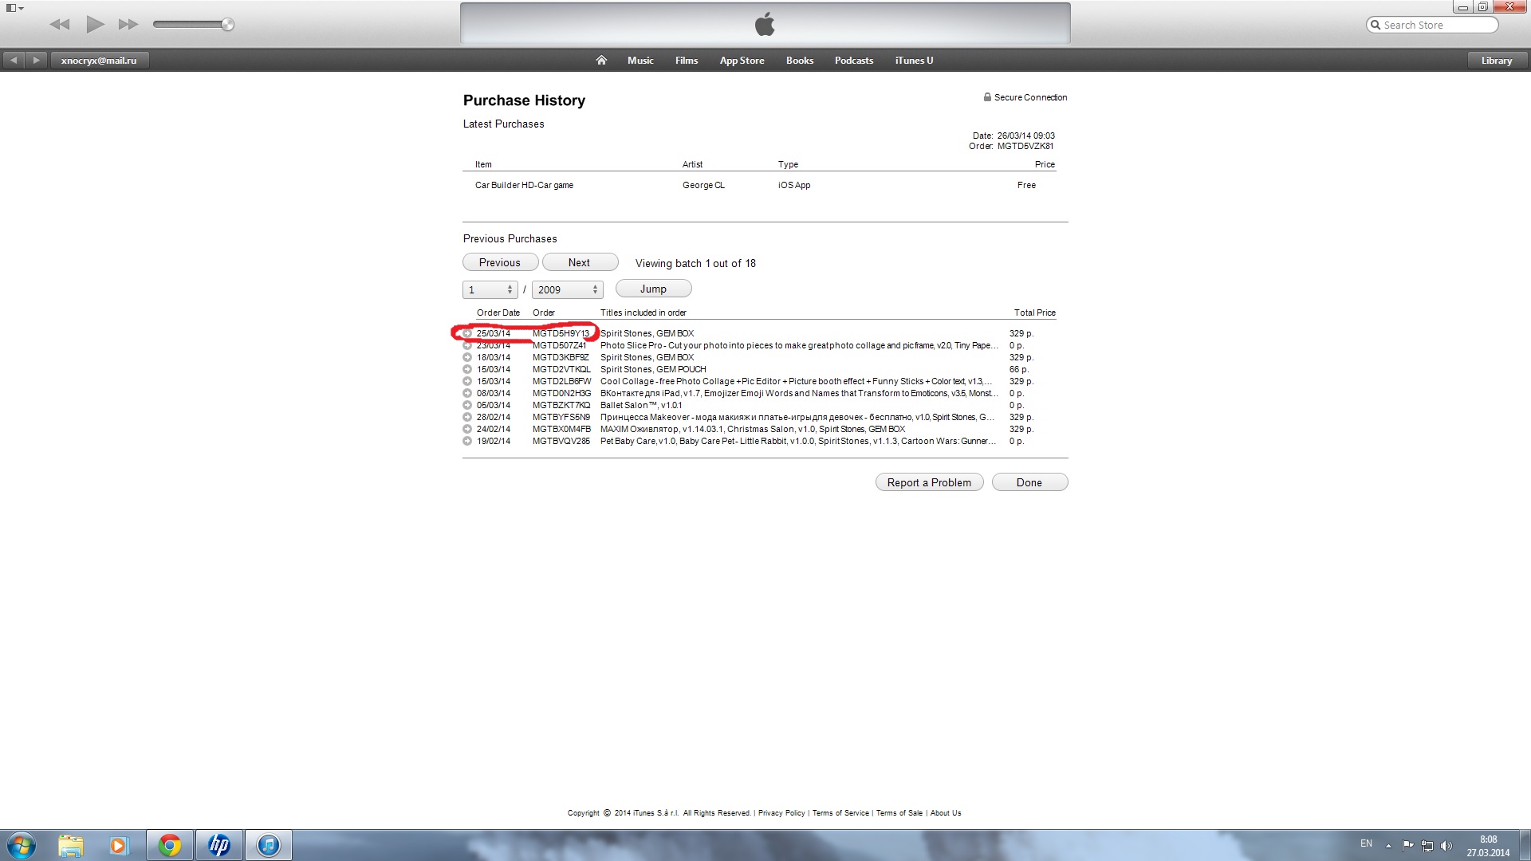Open the system tray volume icon
Image resolution: width=1531 pixels, height=861 pixels.
(x=1446, y=846)
